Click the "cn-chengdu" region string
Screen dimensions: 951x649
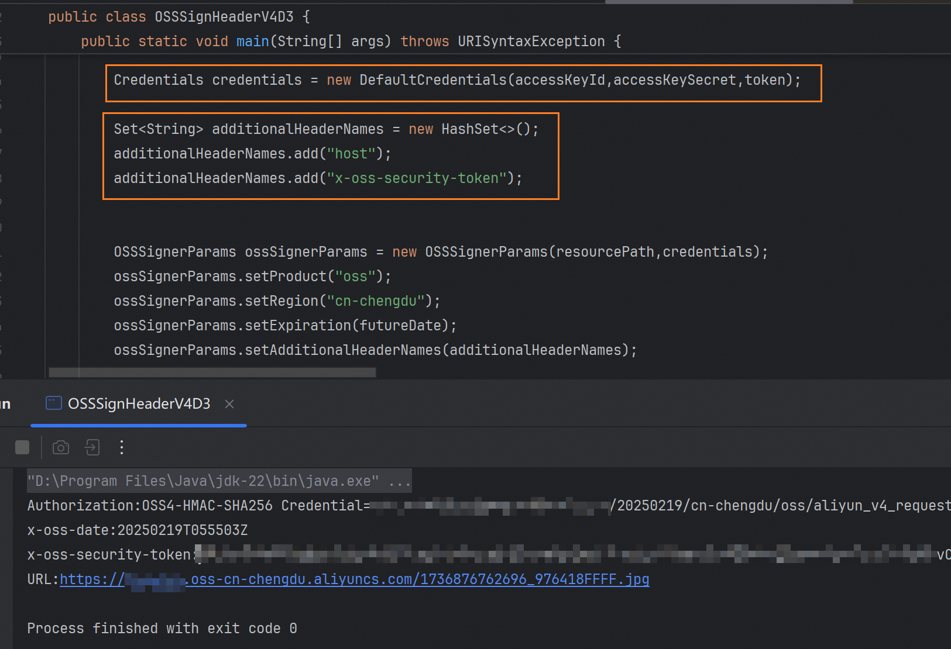[375, 301]
